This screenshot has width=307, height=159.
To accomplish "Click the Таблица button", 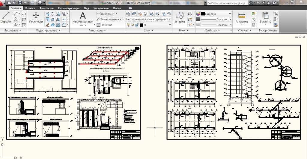I will coord(104,25).
